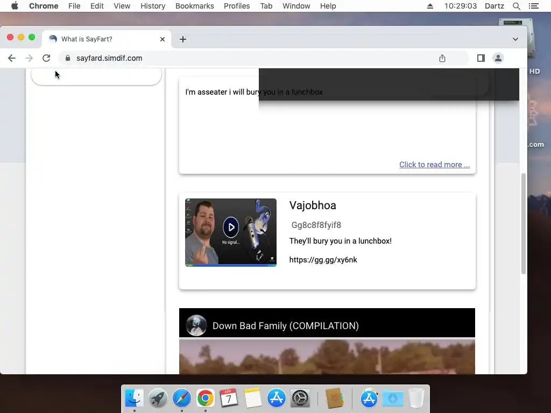Open Finder from the Dock
Viewport: 551px width, 413px height.
(134, 398)
